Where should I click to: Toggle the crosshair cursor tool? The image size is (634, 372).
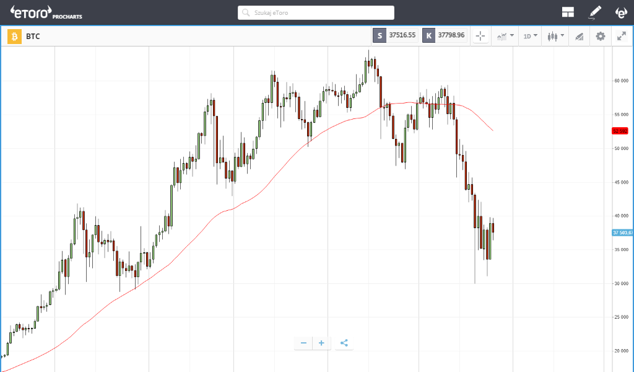[480, 36]
